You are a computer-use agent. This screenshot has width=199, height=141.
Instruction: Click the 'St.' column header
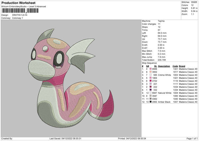tap(156, 66)
